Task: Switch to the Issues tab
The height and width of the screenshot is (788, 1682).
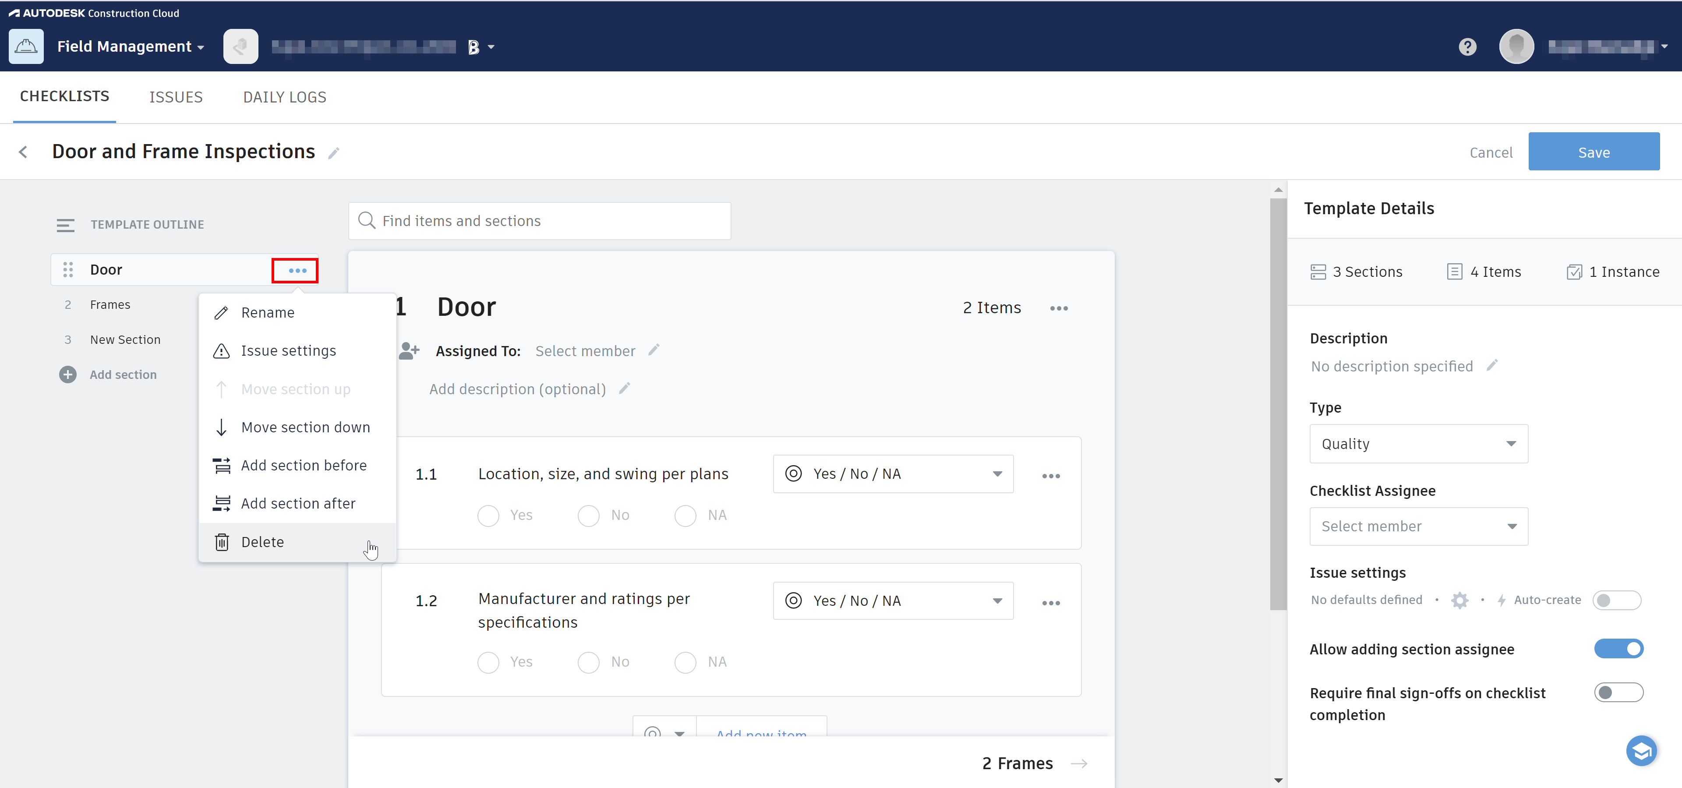Action: point(176,97)
